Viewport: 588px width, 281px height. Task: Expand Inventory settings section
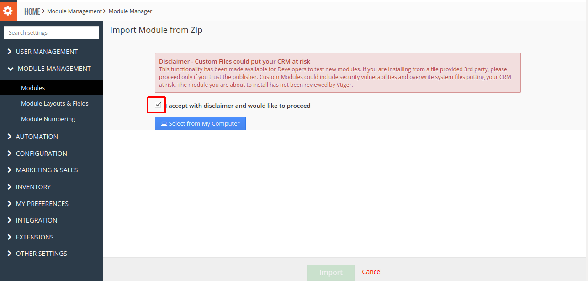(33, 187)
